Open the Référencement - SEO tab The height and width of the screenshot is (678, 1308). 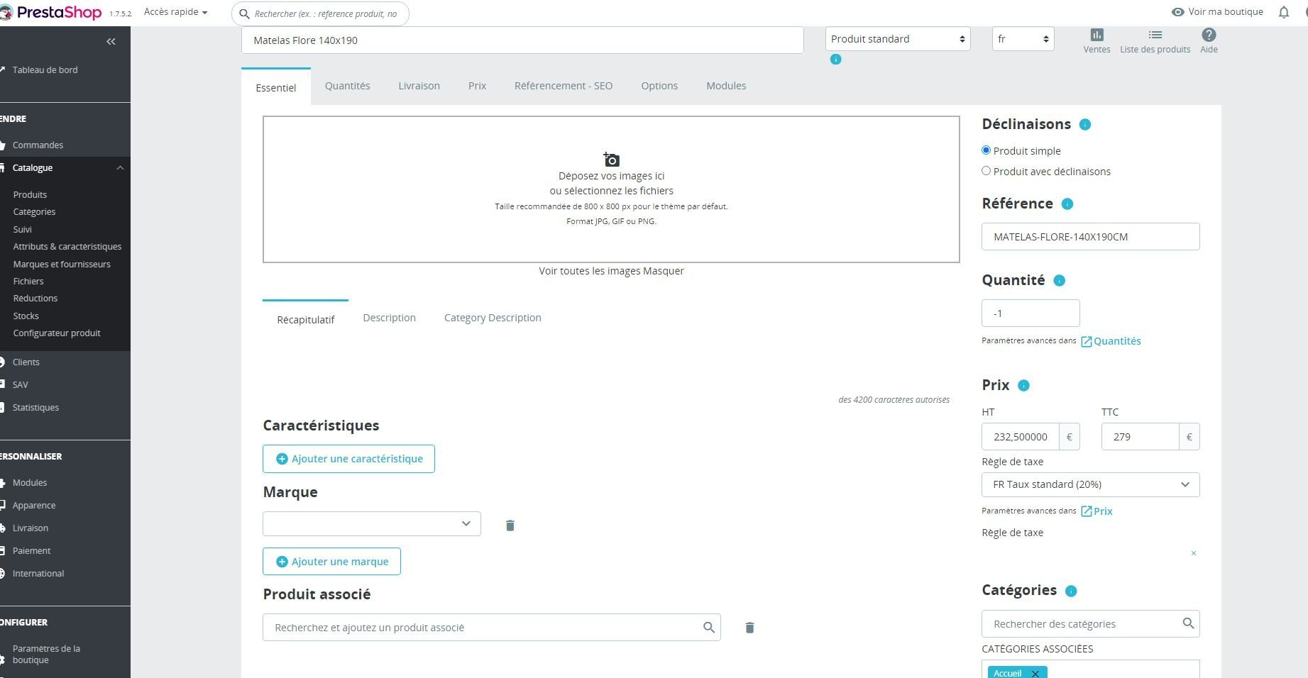(x=564, y=86)
